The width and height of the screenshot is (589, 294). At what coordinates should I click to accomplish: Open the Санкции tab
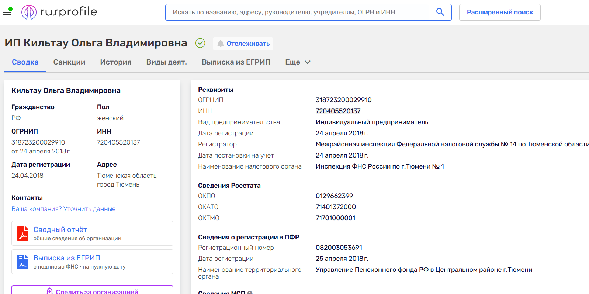(x=69, y=62)
